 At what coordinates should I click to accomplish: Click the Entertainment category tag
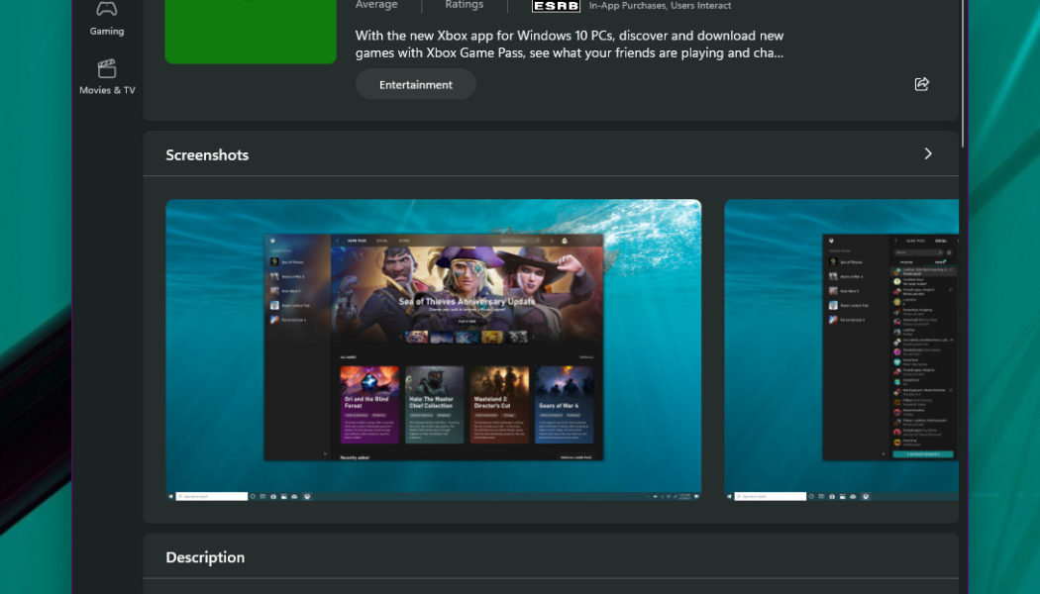coord(415,84)
